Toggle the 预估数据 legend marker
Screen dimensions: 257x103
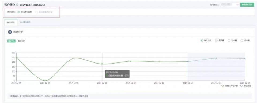241,86
